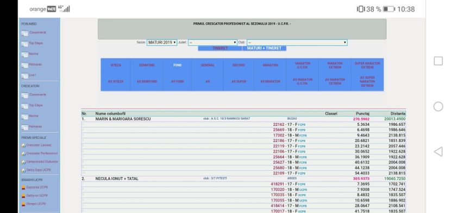Screen dimensions: 451x213
Task: Click pigeon ring 418291 - 17 - F
Action: tap(284, 184)
